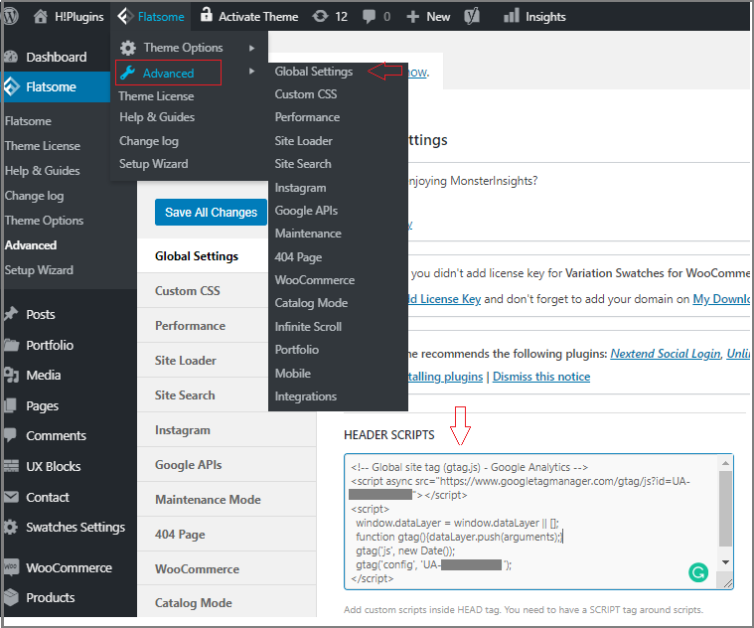Screen dimensions: 754x628
Task: Open Catalog Mode in flyout menu
Action: coord(311,303)
